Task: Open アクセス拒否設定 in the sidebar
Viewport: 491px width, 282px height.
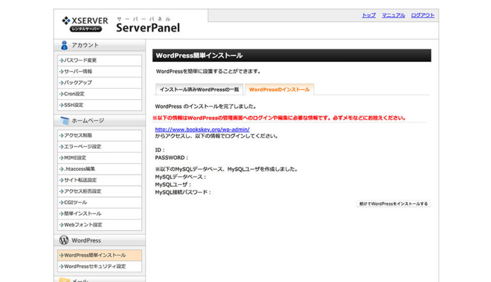Action: (100, 191)
